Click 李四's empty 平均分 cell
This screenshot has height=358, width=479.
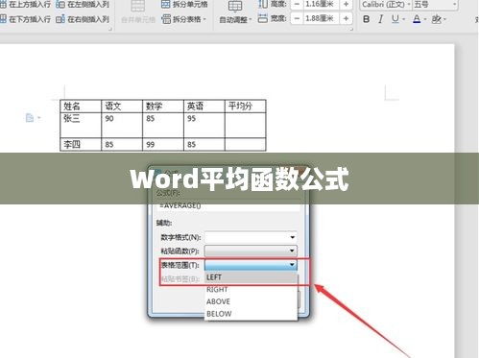(246, 145)
